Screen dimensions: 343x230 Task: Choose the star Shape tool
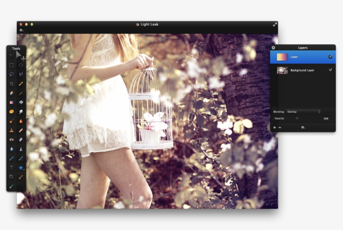point(21,168)
